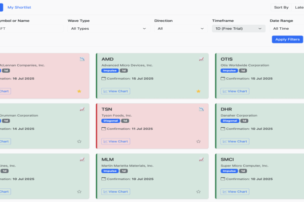Open View Chart for AMD

click(x=116, y=91)
